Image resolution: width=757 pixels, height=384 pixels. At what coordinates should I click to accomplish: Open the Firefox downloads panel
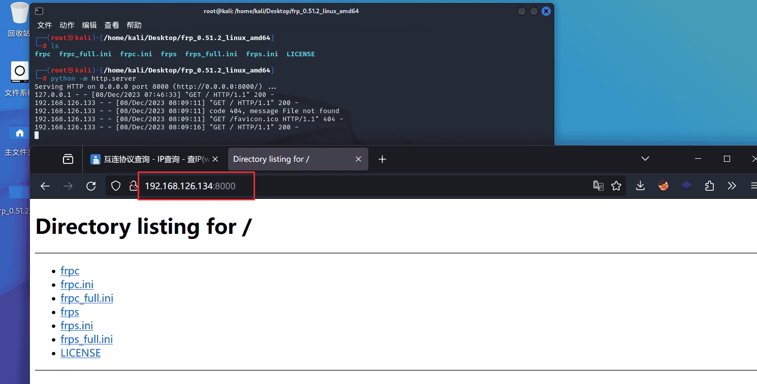coord(640,186)
